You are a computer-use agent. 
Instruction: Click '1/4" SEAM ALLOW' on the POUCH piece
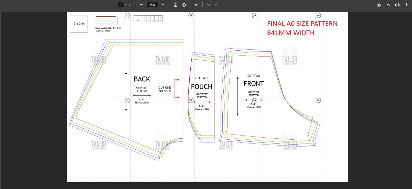pos(202,108)
